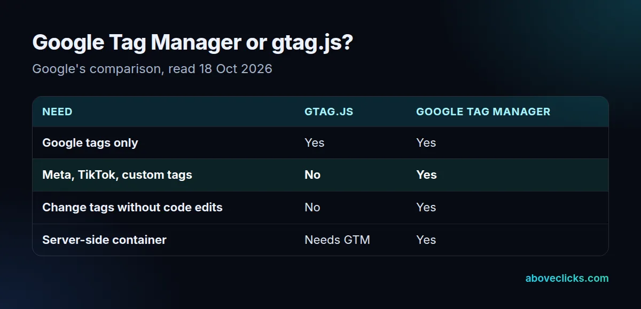Viewport: 641px width, 309px height.
Task: Click the "Needs GTM" cell
Action: click(337, 240)
